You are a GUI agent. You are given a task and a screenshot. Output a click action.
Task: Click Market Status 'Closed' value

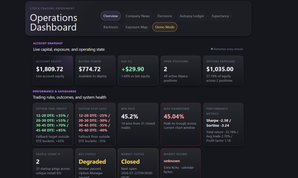131,161
